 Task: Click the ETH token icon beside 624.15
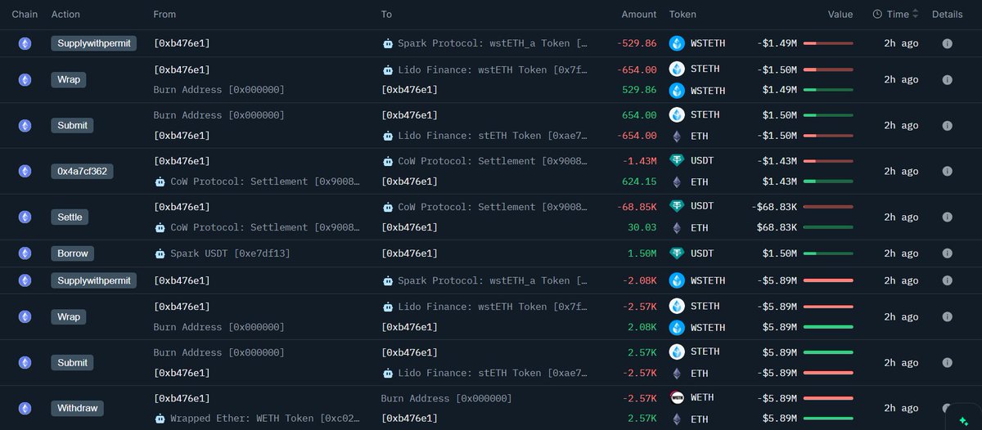pos(677,181)
